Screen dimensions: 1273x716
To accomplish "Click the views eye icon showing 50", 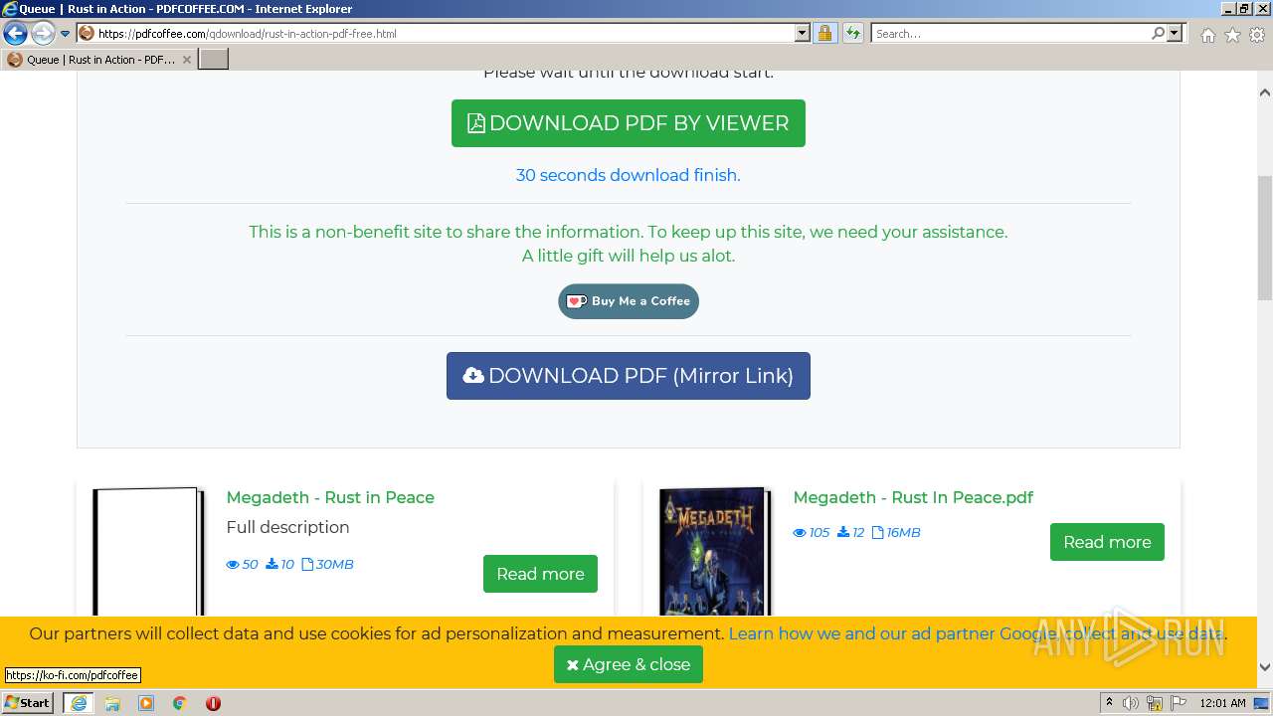I will 233,565.
